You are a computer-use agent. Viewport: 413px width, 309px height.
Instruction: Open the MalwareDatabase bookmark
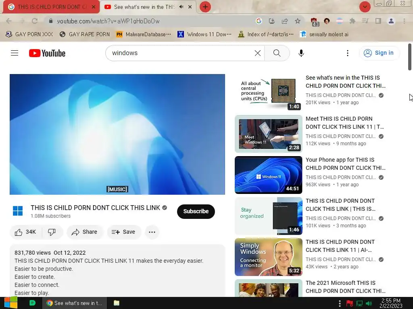point(144,35)
